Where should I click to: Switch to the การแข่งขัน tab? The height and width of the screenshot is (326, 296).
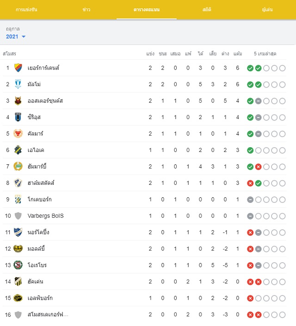26,10
